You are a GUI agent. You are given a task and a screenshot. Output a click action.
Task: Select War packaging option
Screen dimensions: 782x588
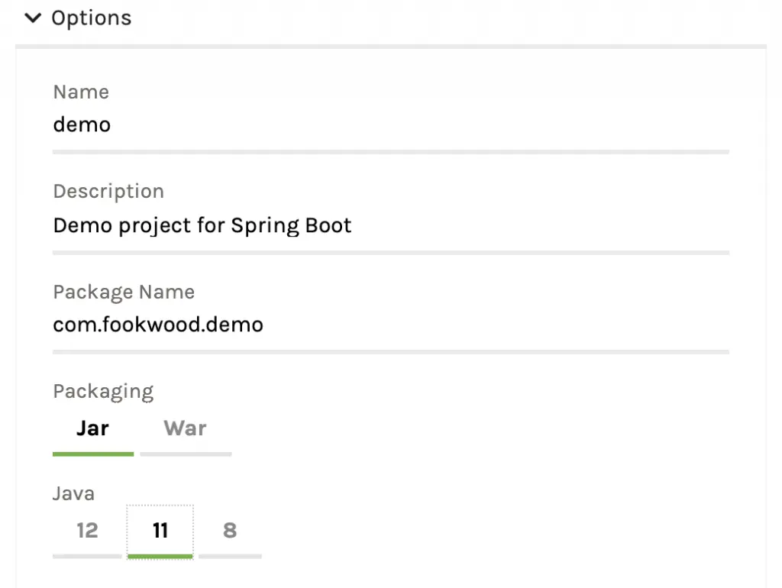click(x=185, y=428)
